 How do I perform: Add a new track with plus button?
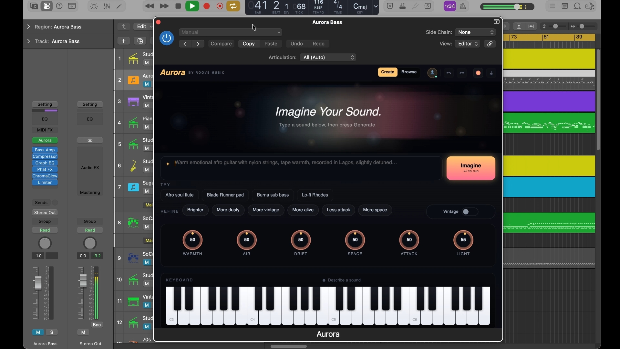coord(124,41)
